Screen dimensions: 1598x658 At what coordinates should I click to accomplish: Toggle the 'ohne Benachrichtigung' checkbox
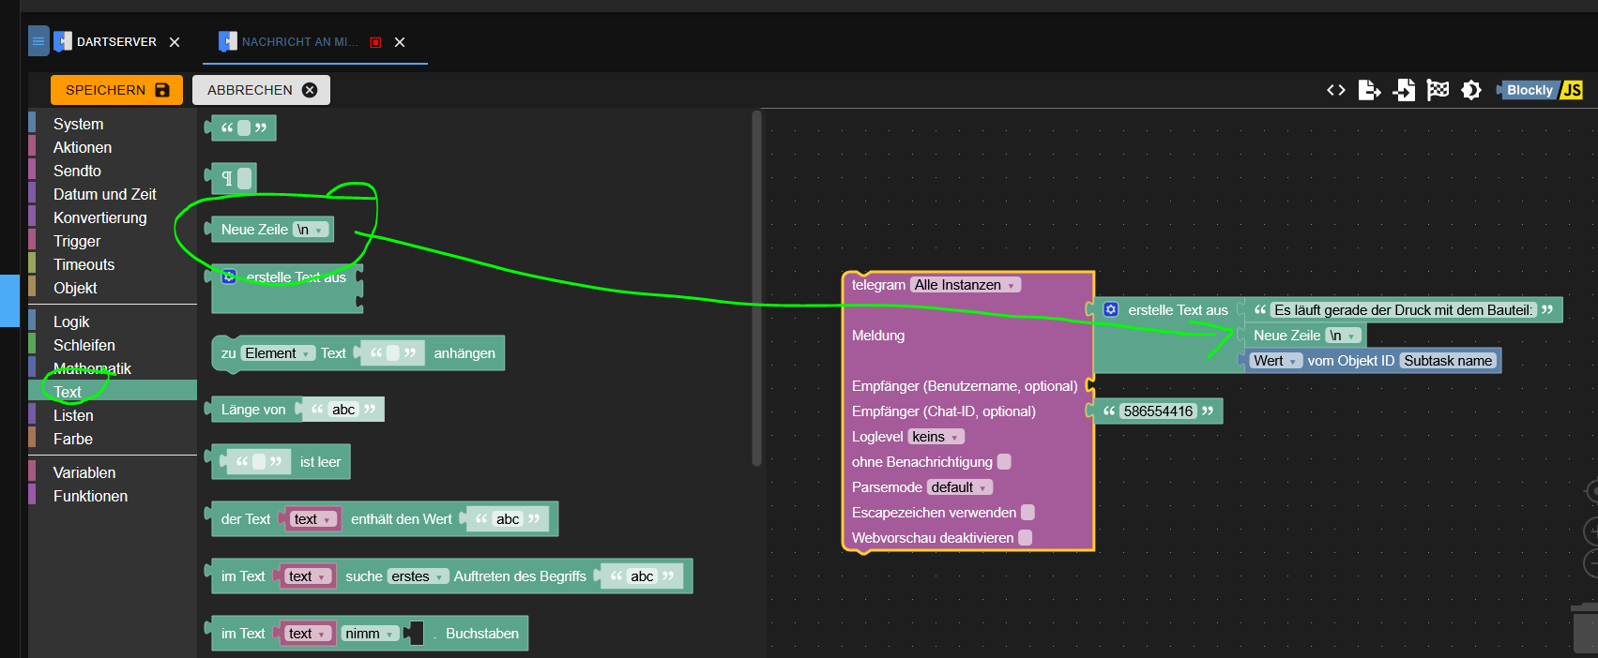pyautogui.click(x=1004, y=461)
